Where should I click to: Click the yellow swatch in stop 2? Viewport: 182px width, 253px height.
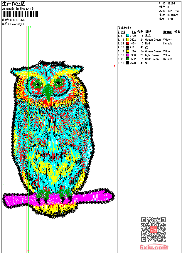[x=128, y=39]
